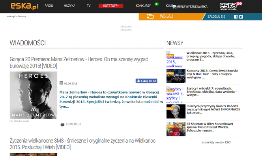The height and width of the screenshot is (156, 262).
Task: Click the Newsy breadcrumb text
Action: [22, 17]
